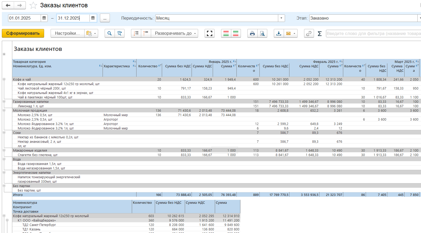Click the sum sigma icon
The width and height of the screenshot is (421, 233).
(x=319, y=33)
